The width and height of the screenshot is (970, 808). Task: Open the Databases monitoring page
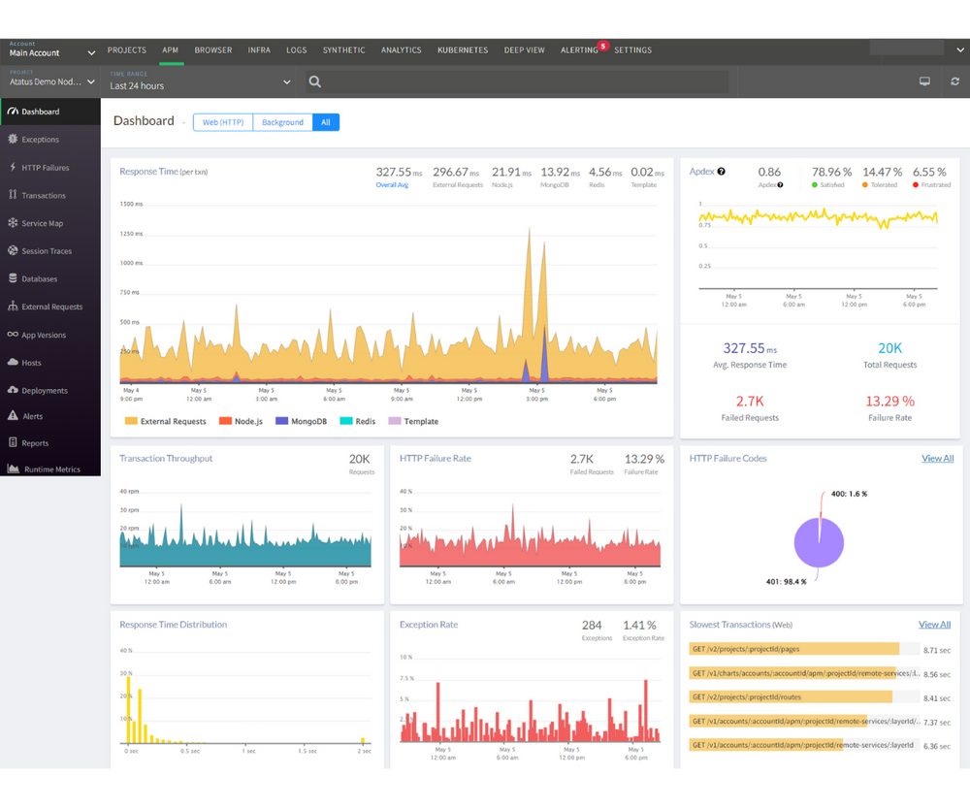pos(44,278)
